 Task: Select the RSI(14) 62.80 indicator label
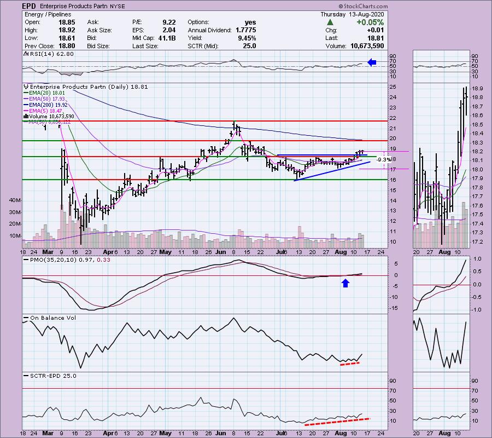[x=51, y=54]
